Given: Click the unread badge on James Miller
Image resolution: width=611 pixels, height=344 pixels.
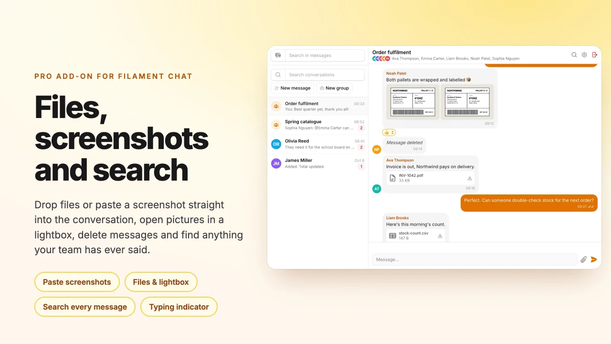Looking at the screenshot, I should (x=361, y=167).
